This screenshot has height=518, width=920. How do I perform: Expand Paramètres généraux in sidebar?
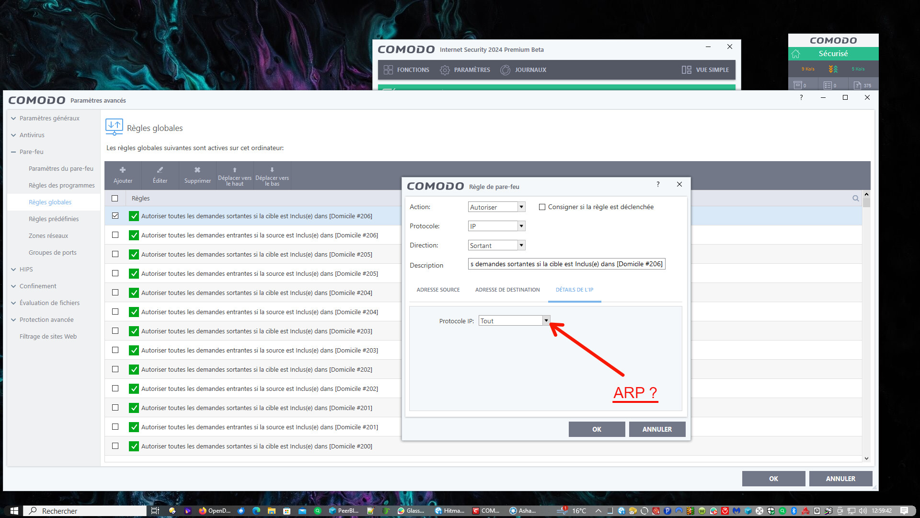pos(13,118)
